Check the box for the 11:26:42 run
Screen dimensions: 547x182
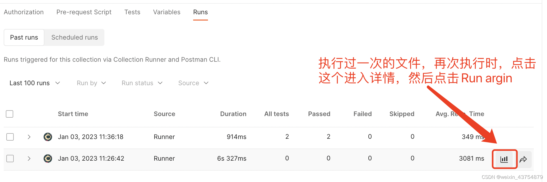[10, 159]
